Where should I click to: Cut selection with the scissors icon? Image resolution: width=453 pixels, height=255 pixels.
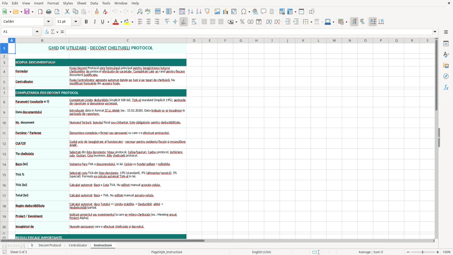point(67,12)
